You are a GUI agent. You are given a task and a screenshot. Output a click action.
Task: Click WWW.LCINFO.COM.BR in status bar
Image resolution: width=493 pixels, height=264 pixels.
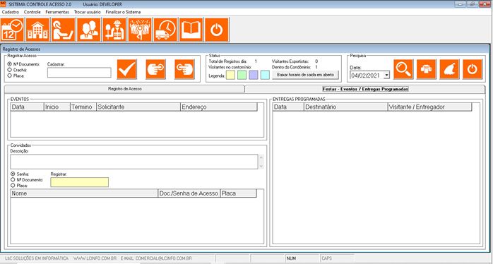tap(95, 258)
